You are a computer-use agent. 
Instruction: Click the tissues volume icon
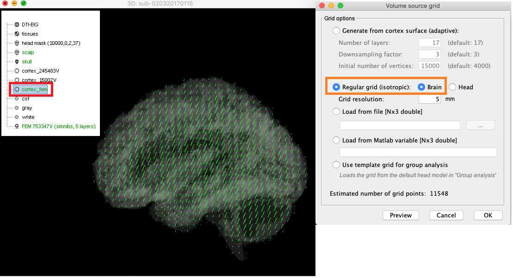pos(17,34)
